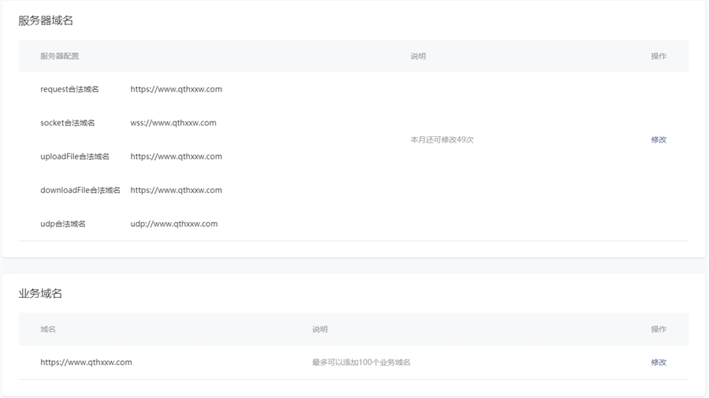This screenshot has width=709, height=398.
Task: Select the socket合法域名 label
Action: [68, 123]
